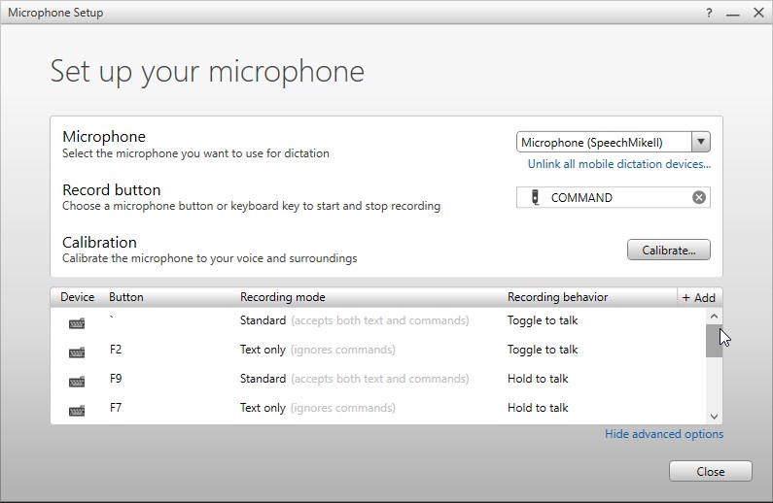This screenshot has width=773, height=503.
Task: Open the help question mark in title bar
Action: pyautogui.click(x=707, y=14)
